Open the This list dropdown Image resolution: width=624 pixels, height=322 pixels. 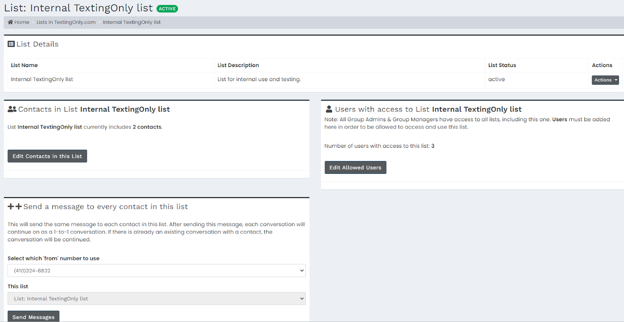(156, 299)
